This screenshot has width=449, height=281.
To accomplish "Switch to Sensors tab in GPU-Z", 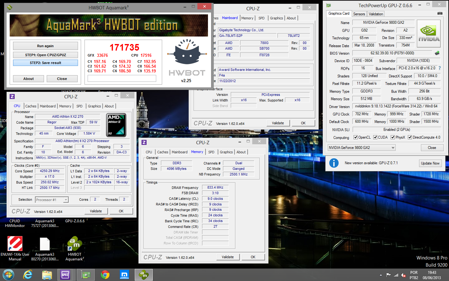I will tap(359, 14).
